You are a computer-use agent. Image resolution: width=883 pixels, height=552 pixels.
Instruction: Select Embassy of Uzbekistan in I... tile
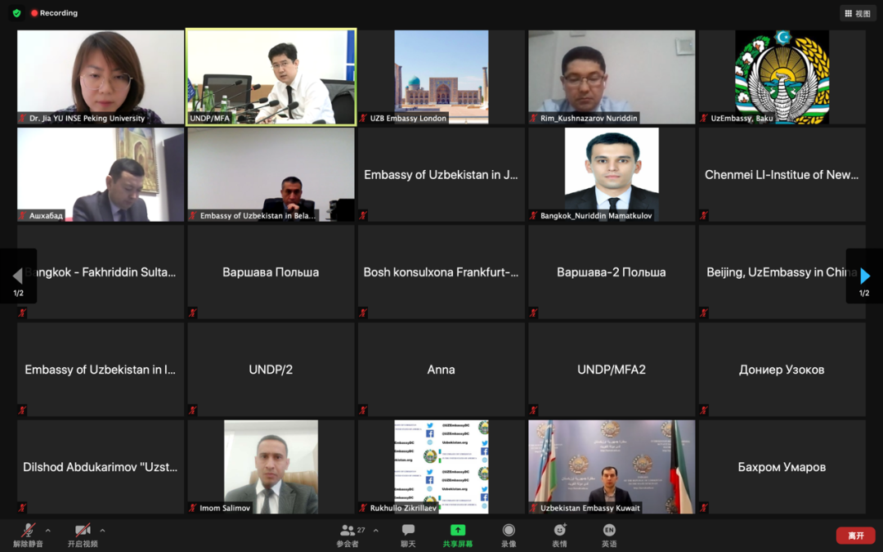pyautogui.click(x=101, y=370)
